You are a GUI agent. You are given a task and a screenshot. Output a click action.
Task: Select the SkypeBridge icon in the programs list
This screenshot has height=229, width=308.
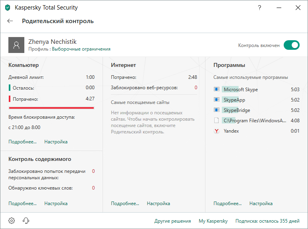[x=217, y=110]
